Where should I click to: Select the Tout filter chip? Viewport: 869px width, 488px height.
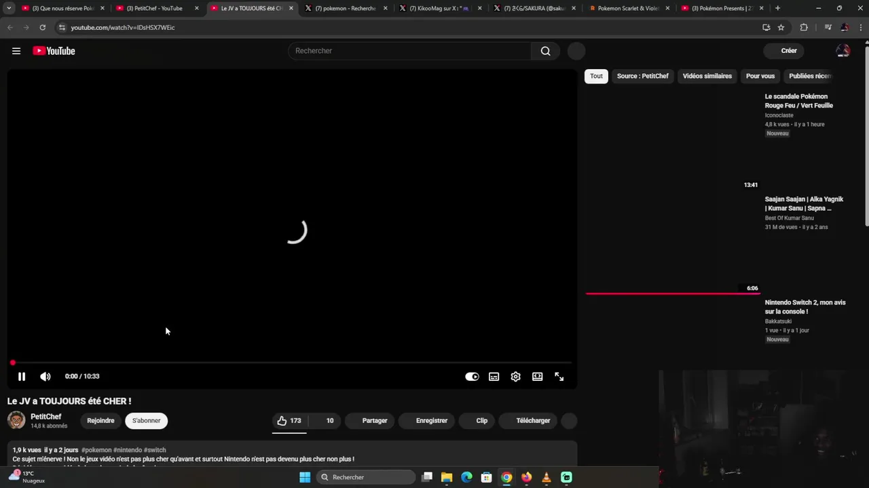(x=596, y=76)
